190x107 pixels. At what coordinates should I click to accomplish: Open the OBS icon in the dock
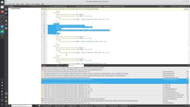coord(2,22)
